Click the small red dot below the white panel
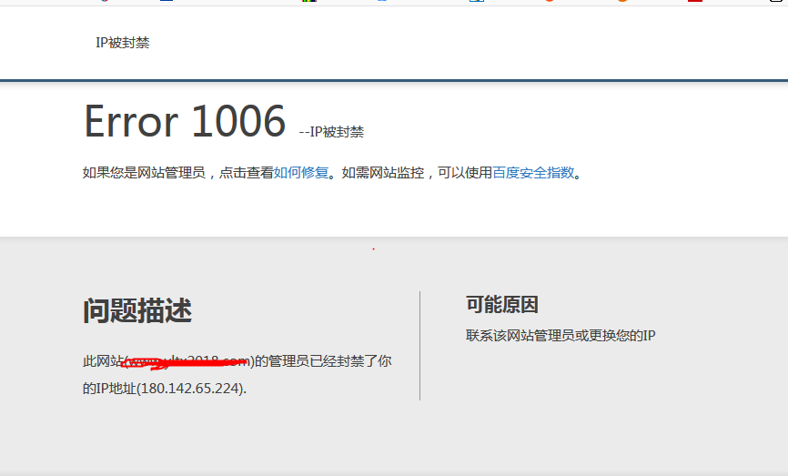This screenshot has width=788, height=476. 373,248
